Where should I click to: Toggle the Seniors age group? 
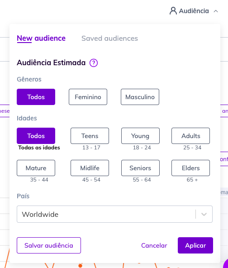[x=140, y=168]
